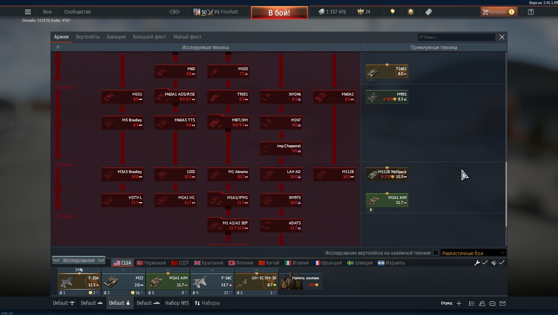The image size is (558, 315).
Task: Select the premium M1128 Wolfpack card
Action: point(387,174)
